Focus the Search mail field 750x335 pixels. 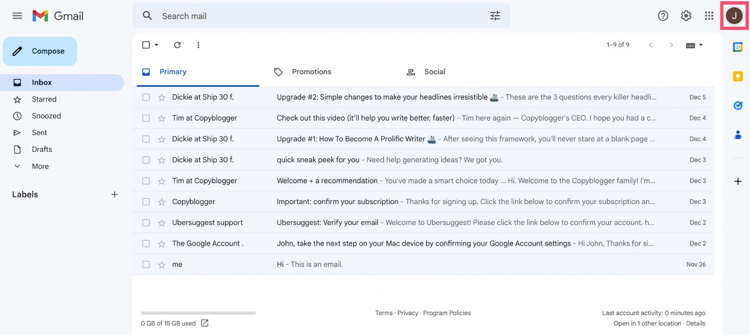321,16
